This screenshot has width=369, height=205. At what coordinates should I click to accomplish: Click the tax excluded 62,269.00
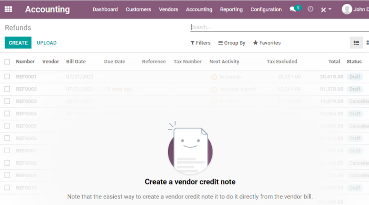(x=289, y=89)
